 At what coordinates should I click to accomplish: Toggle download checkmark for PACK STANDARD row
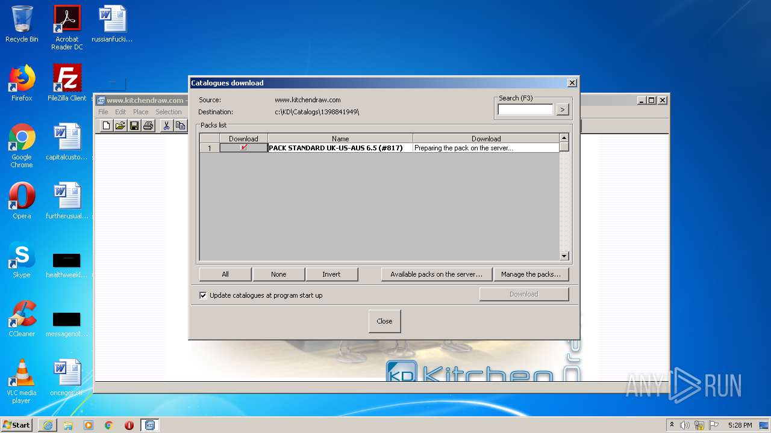click(x=243, y=148)
